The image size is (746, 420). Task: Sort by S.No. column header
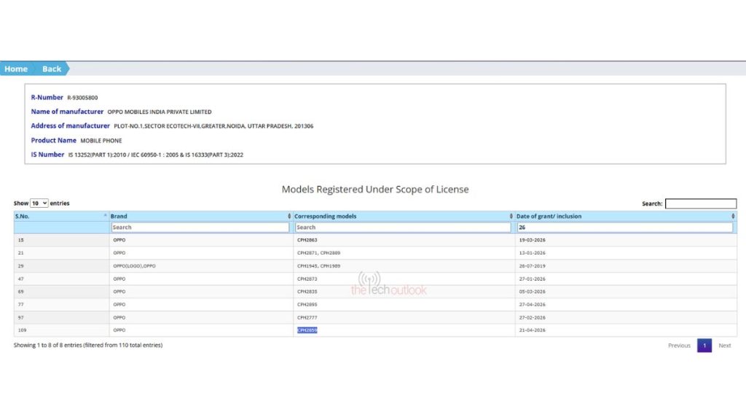(61, 216)
